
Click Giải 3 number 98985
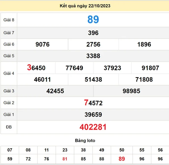click(131, 91)
